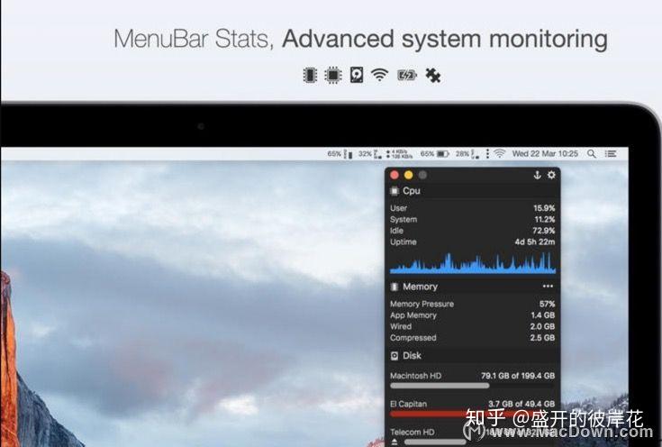
Task: Click the network speed KB/s menu bar item
Action: [x=399, y=154]
